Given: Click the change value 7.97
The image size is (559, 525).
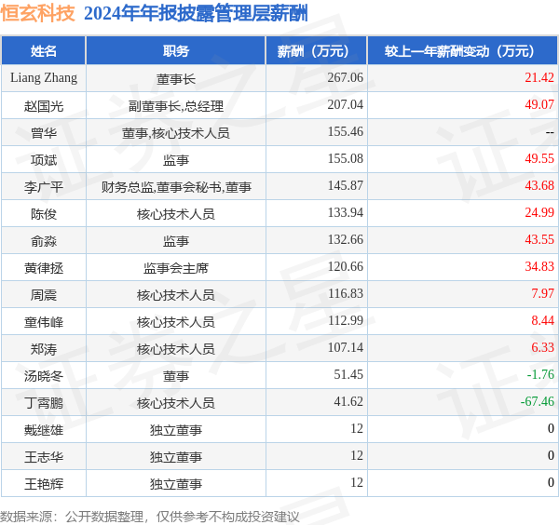Looking at the screenshot, I should pos(542,293).
